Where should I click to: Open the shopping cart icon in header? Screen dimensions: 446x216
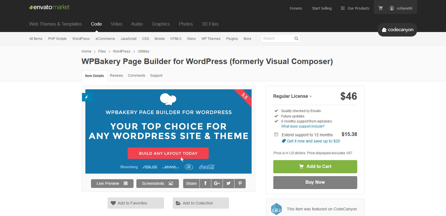(x=381, y=8)
